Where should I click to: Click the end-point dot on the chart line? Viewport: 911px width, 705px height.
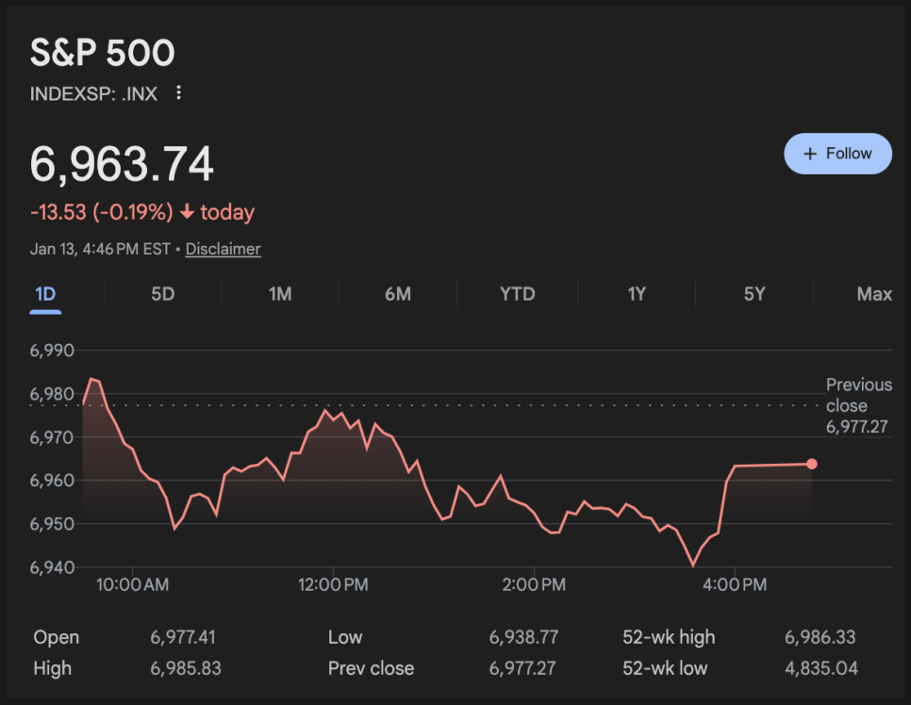point(812,464)
